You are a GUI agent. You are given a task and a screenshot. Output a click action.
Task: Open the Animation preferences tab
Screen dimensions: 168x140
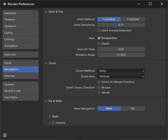coord(21,46)
